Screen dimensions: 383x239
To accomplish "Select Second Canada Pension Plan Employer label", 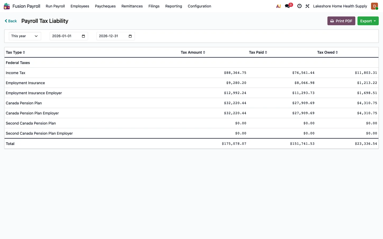I will click(x=39, y=133).
